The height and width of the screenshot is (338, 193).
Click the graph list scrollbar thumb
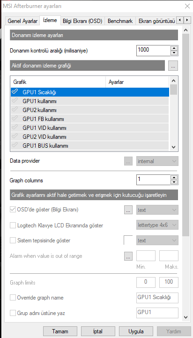click(173, 90)
